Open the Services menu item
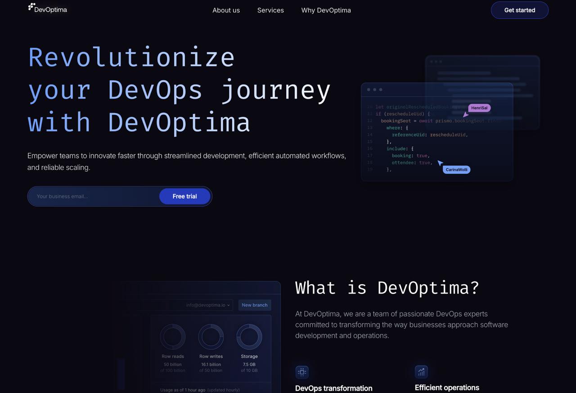This screenshot has width=576, height=393. 270,10
